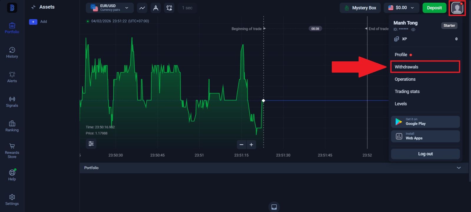Click the Mystery Box button
Screen dimensions: 471x212
tap(360, 8)
